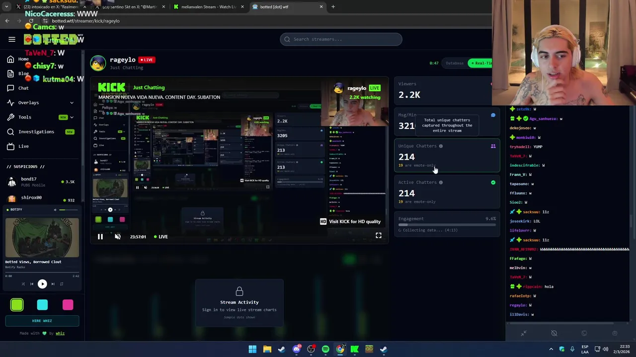Click the rageylo streamer name

pyautogui.click(x=123, y=59)
